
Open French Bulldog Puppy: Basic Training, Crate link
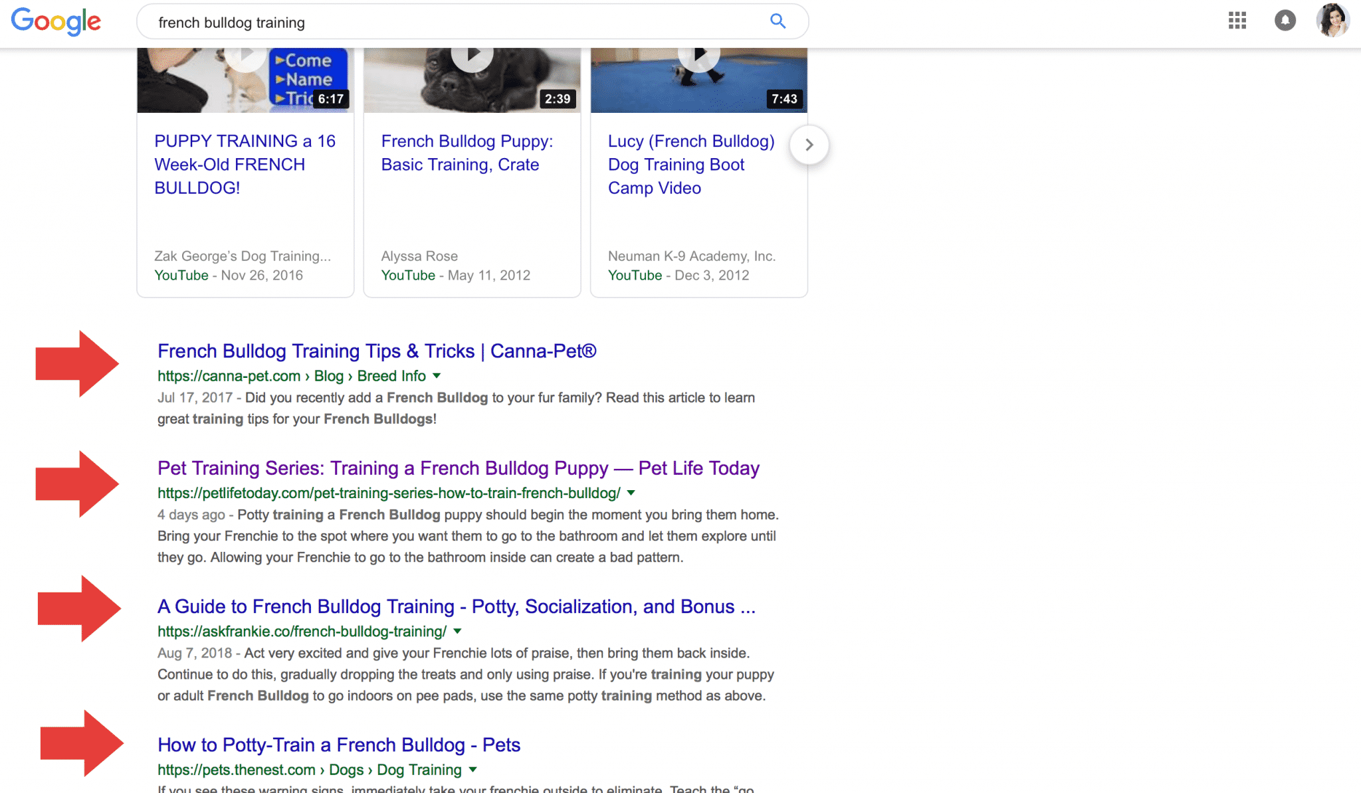point(467,153)
